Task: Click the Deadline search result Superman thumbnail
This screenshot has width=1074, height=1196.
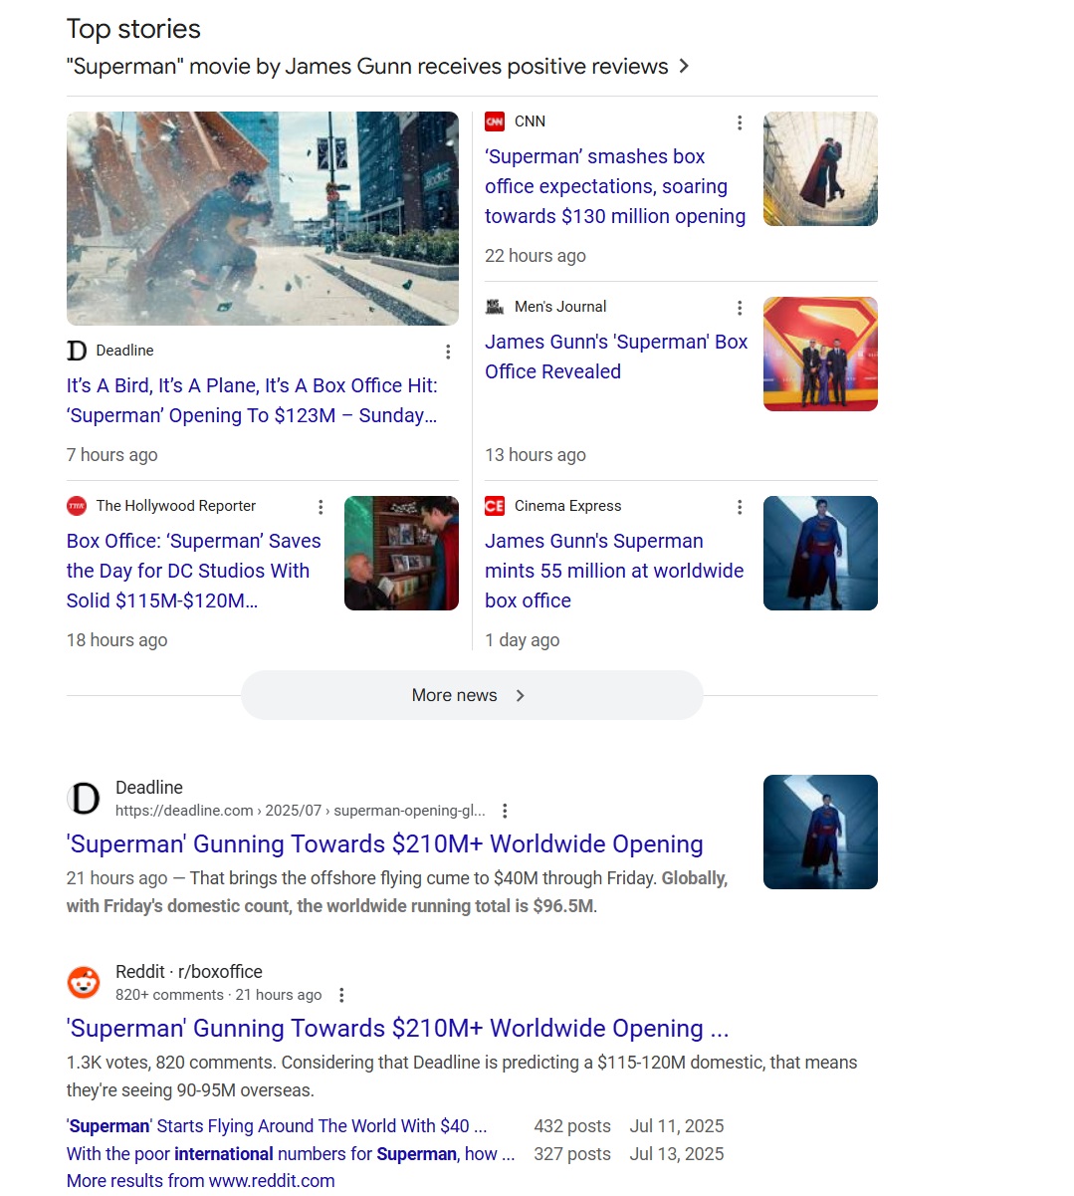Action: point(820,832)
